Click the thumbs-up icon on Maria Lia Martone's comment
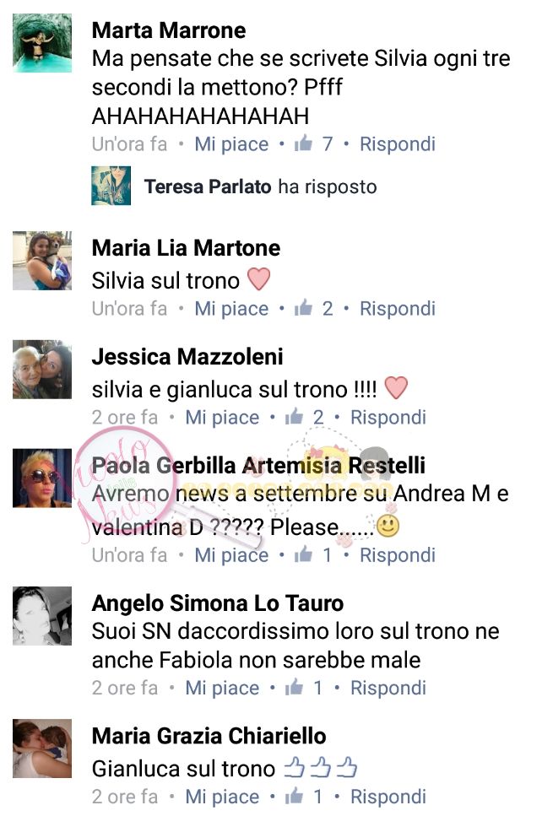The width and height of the screenshot is (553, 816). [x=303, y=307]
